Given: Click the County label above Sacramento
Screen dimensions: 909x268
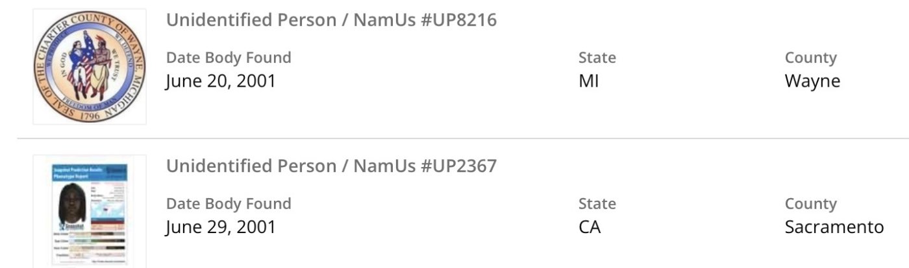Looking at the screenshot, I should click(x=810, y=204).
